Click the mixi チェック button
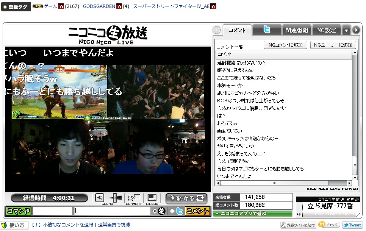The width and height of the screenshot is (366, 231). point(329,225)
